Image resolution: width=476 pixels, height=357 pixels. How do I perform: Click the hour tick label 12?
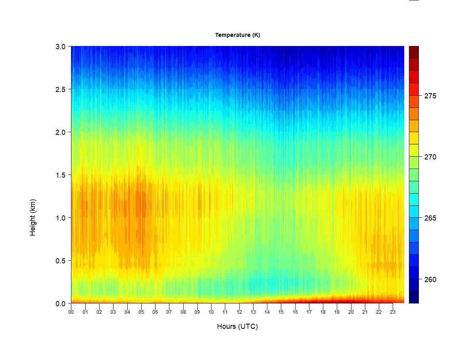coord(239,312)
